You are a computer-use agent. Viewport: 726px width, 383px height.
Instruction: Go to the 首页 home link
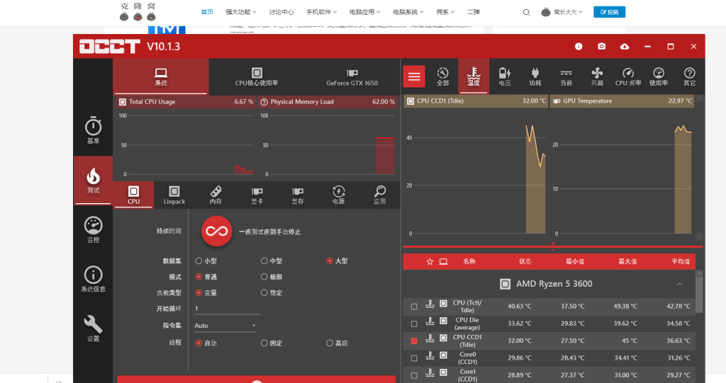207,12
